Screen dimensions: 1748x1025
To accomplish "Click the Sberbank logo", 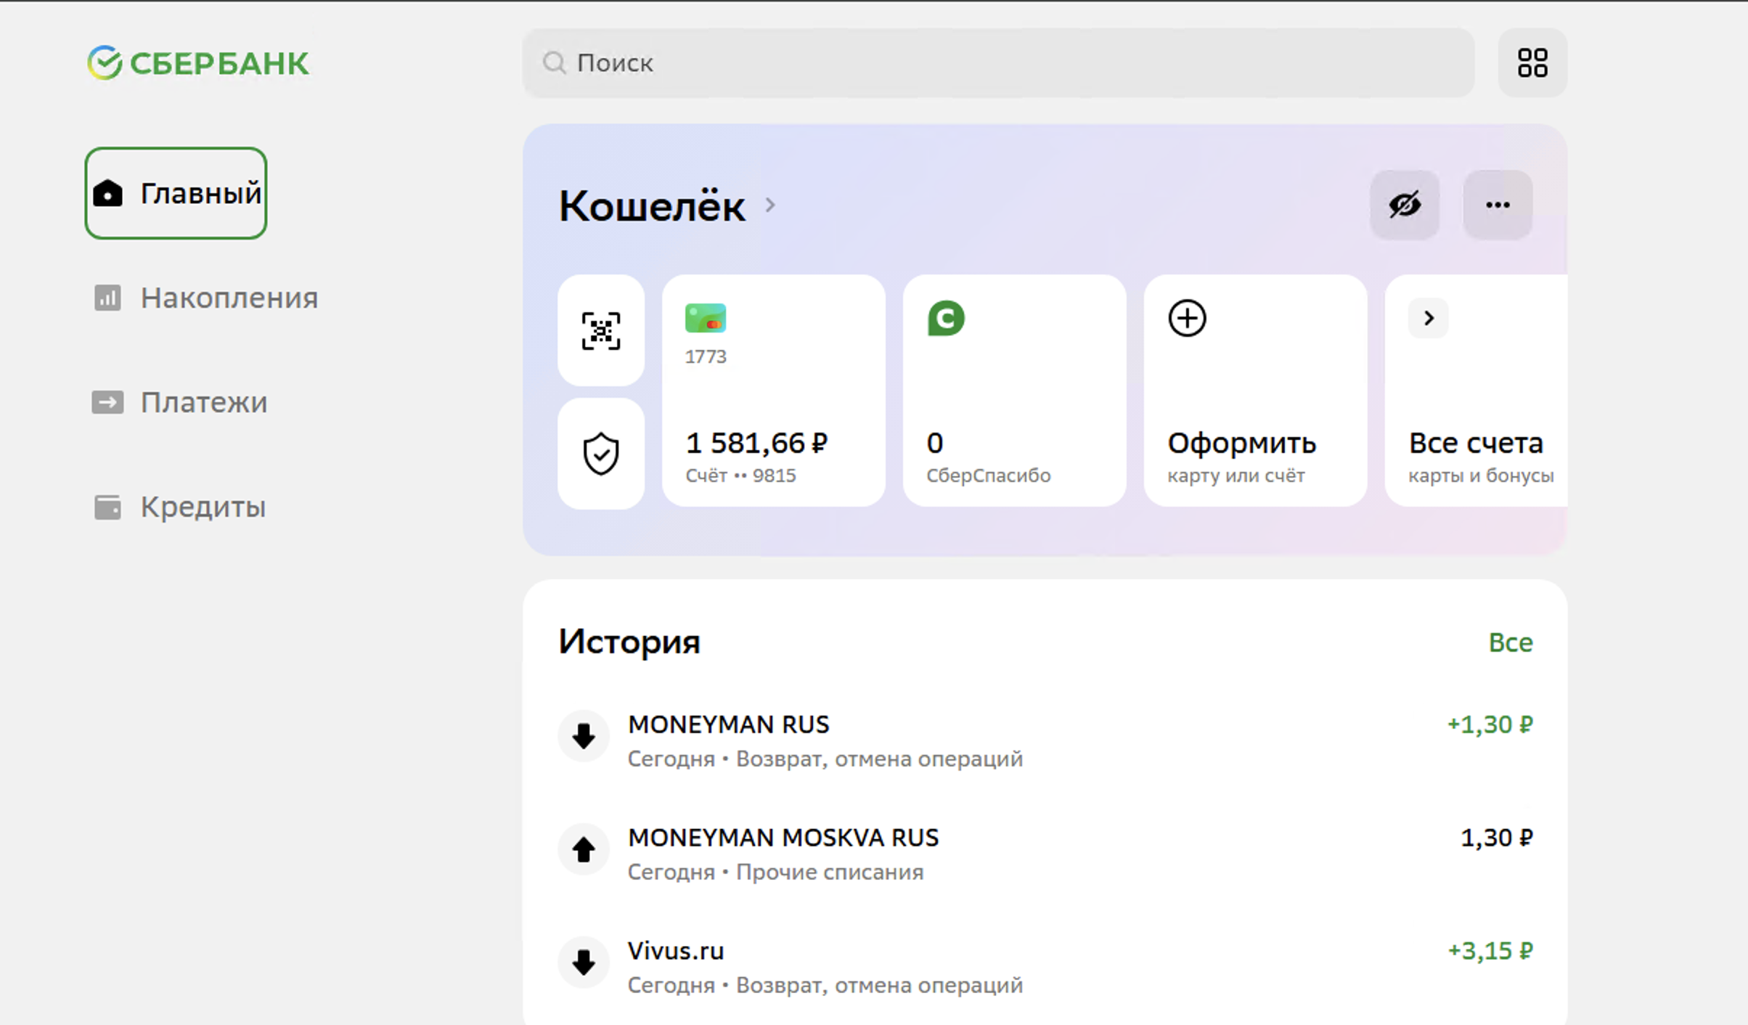I will point(197,63).
